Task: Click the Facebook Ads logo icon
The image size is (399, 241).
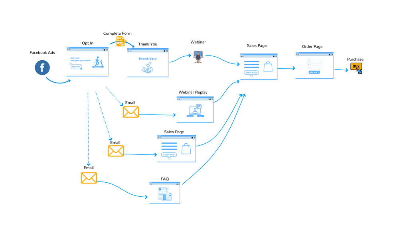Action: coord(42,67)
